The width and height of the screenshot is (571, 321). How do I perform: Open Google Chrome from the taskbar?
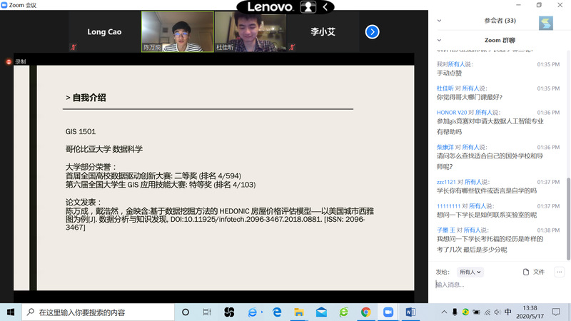(365, 312)
